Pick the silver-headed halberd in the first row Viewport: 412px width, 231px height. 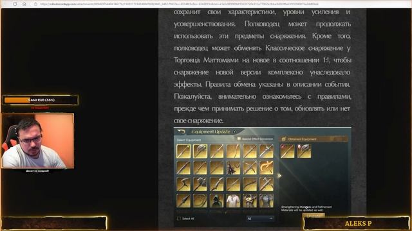[266, 151]
